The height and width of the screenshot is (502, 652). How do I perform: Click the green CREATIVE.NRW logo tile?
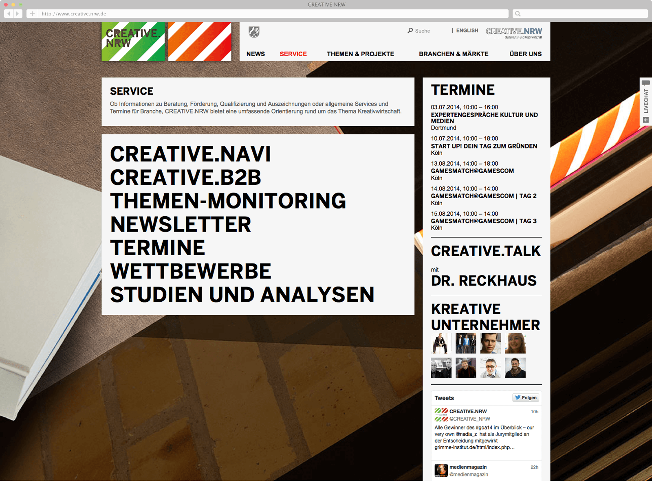tap(133, 42)
